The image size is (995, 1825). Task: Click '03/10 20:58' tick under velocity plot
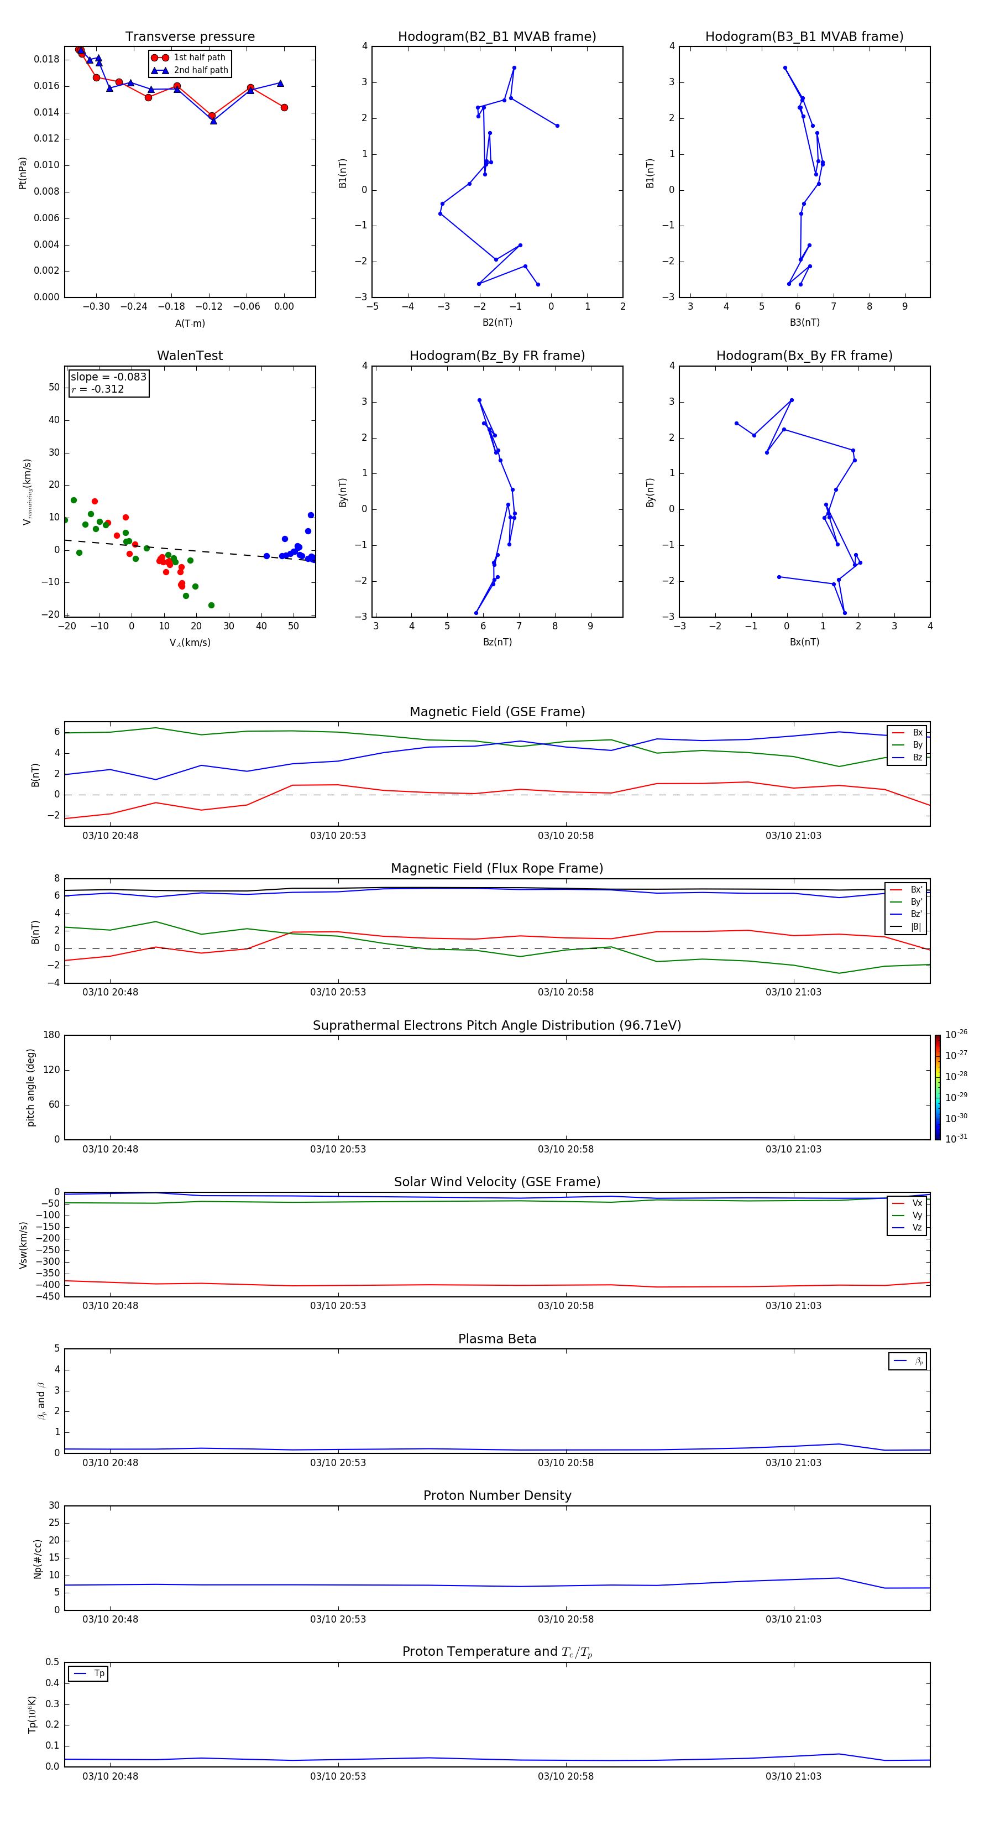coord(565,1305)
